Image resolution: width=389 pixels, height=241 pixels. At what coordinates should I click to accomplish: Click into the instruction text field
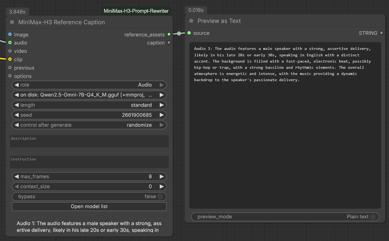[89, 162]
